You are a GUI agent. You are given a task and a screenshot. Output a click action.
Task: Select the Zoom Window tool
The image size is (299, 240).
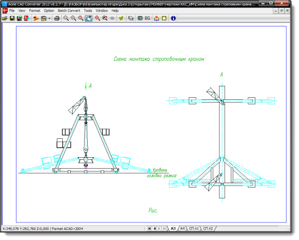point(88,18)
